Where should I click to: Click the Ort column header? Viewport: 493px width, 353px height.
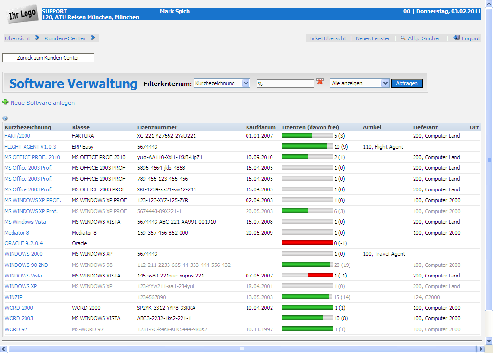pos(474,127)
